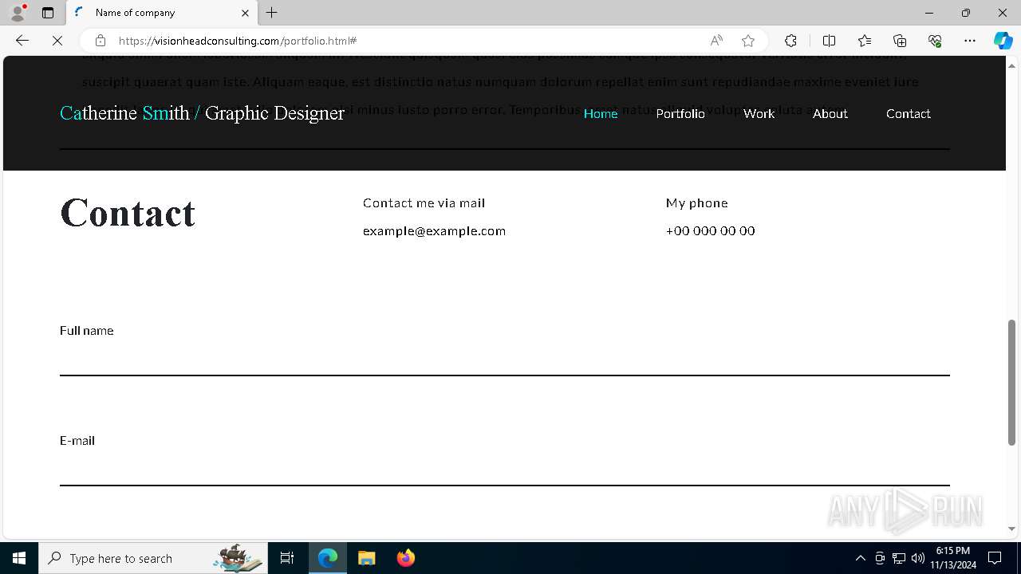
Task: Click the taskbar search box
Action: click(153, 558)
